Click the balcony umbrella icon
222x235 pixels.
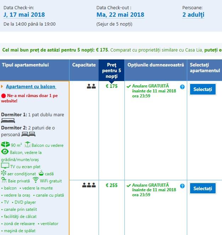[27, 145]
